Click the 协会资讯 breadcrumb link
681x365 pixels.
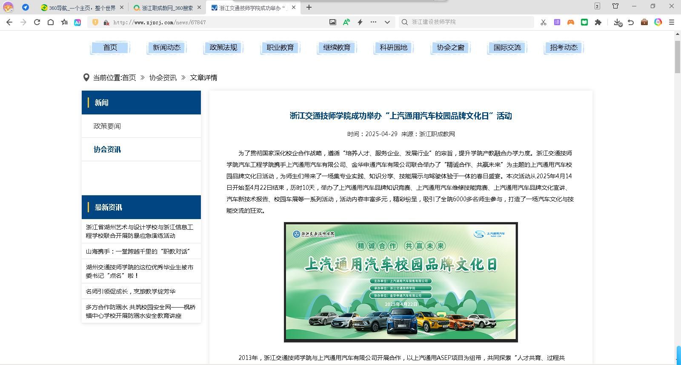point(163,78)
